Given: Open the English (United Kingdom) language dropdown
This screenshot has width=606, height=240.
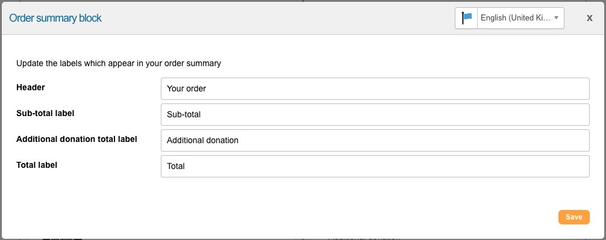Looking at the screenshot, I should (520, 18).
